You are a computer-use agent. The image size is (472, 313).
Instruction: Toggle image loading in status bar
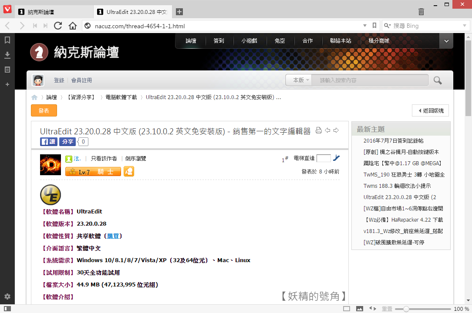click(359, 309)
